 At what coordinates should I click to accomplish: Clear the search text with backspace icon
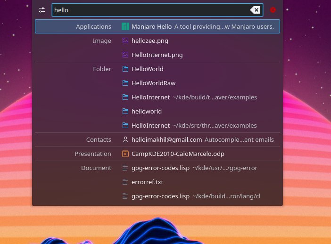255,10
